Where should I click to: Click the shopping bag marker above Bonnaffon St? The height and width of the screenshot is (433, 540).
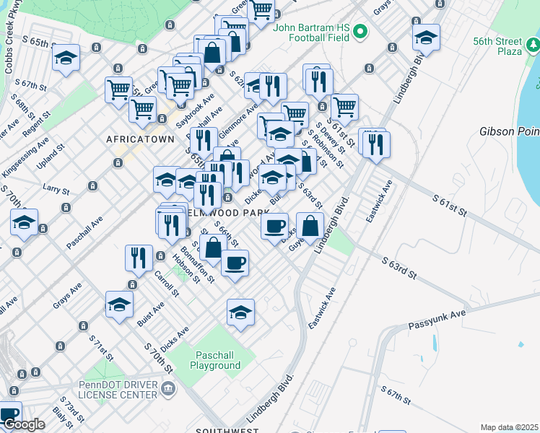pos(213,249)
